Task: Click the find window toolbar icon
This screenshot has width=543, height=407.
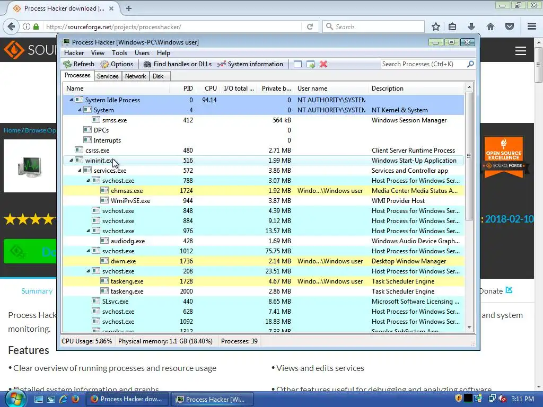Action: [297, 64]
